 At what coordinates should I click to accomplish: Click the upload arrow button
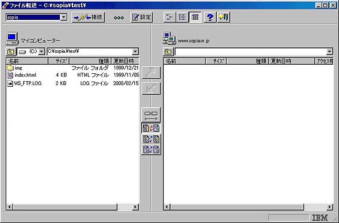coord(151,73)
